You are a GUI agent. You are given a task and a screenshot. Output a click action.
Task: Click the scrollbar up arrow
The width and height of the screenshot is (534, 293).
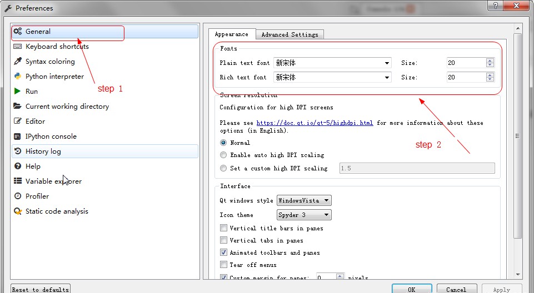(518, 28)
